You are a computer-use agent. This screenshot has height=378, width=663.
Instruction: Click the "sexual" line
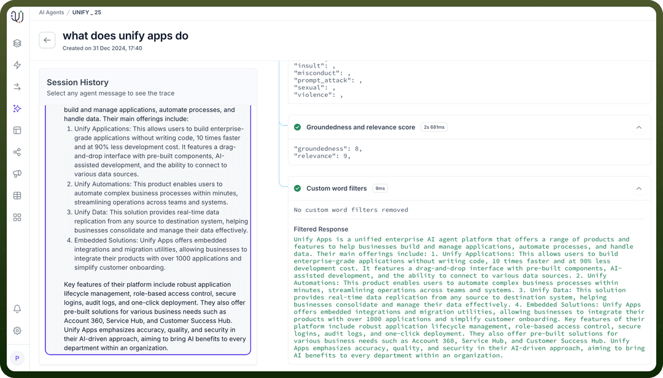tap(314, 88)
